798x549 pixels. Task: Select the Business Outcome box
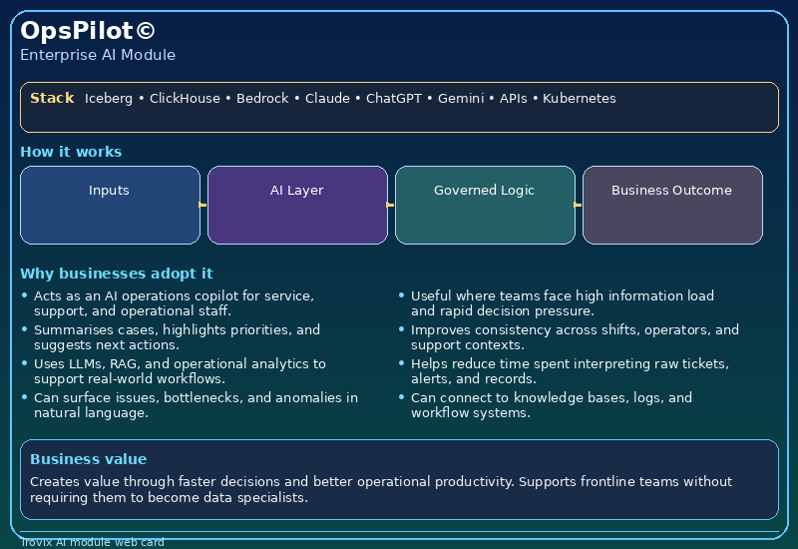point(672,205)
